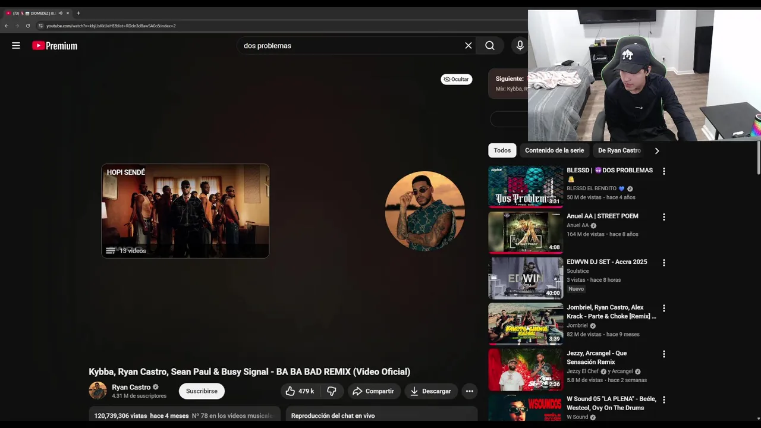This screenshot has width=761, height=428.
Task: Open BLESSD DOS PROBLEMAS video thumbnail
Action: [x=526, y=187]
